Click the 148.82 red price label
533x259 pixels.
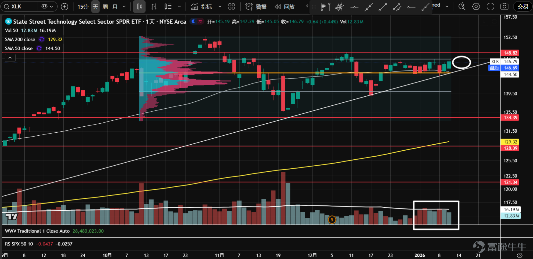click(x=510, y=53)
